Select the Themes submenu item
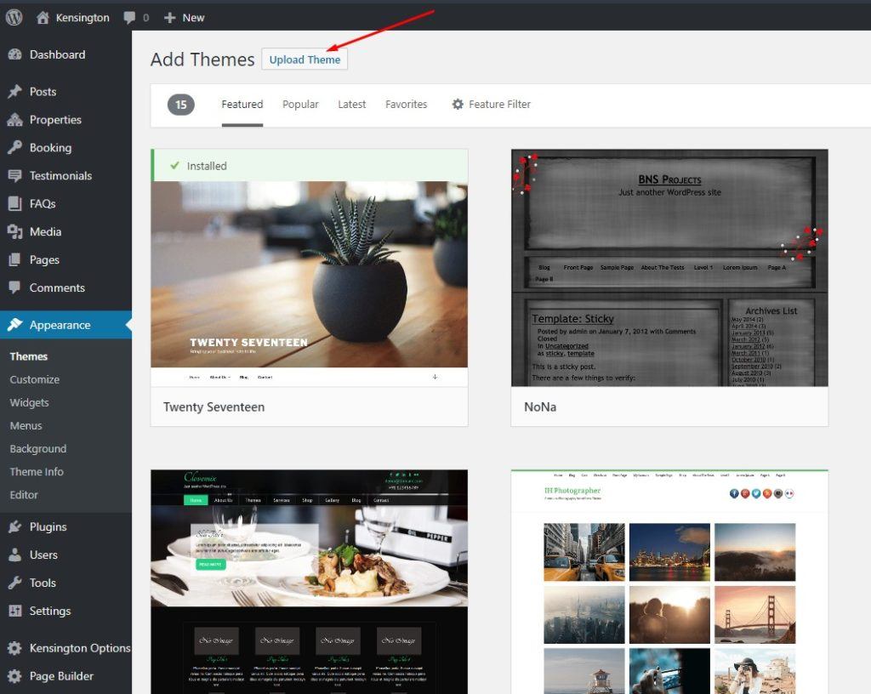The width and height of the screenshot is (871, 694). 28,356
